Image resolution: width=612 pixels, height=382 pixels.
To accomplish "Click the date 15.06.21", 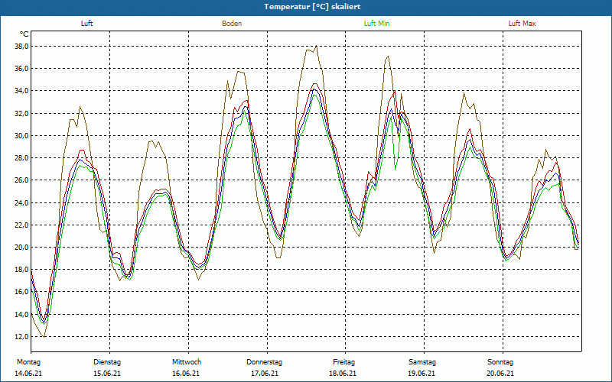I will tap(107, 374).
